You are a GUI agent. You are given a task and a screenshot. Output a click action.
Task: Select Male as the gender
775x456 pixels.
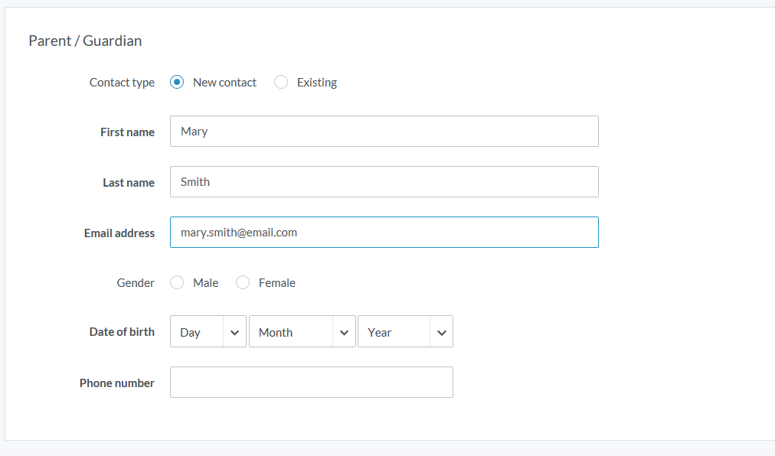click(x=177, y=283)
